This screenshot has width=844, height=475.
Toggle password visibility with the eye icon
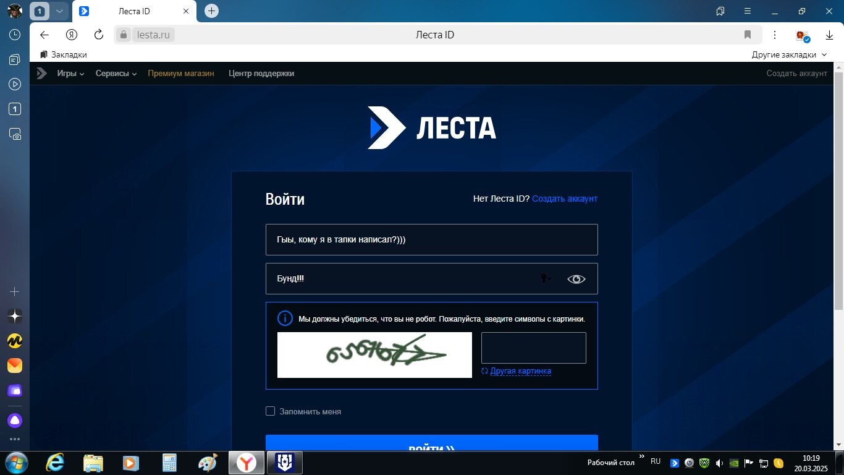tap(576, 279)
